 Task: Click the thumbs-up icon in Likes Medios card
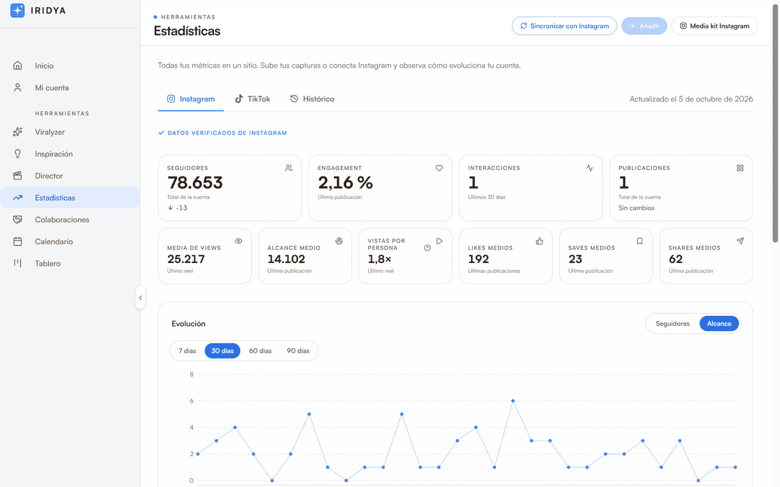[539, 241]
